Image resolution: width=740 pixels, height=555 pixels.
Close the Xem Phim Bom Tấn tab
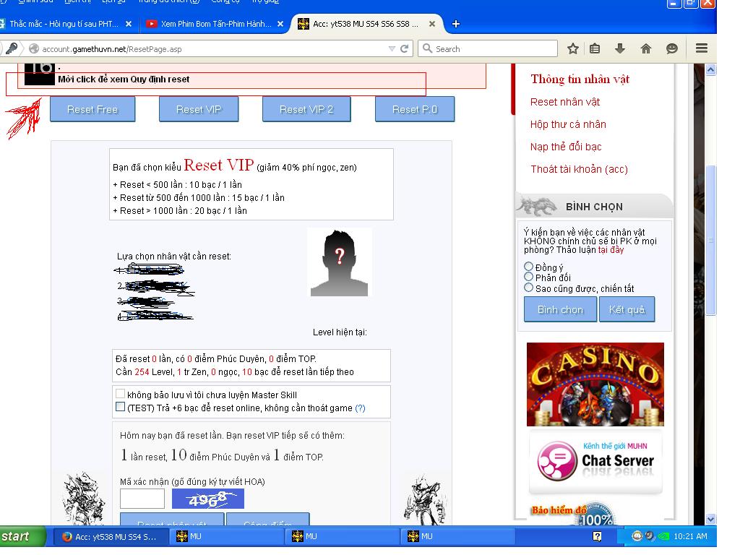[x=280, y=24]
